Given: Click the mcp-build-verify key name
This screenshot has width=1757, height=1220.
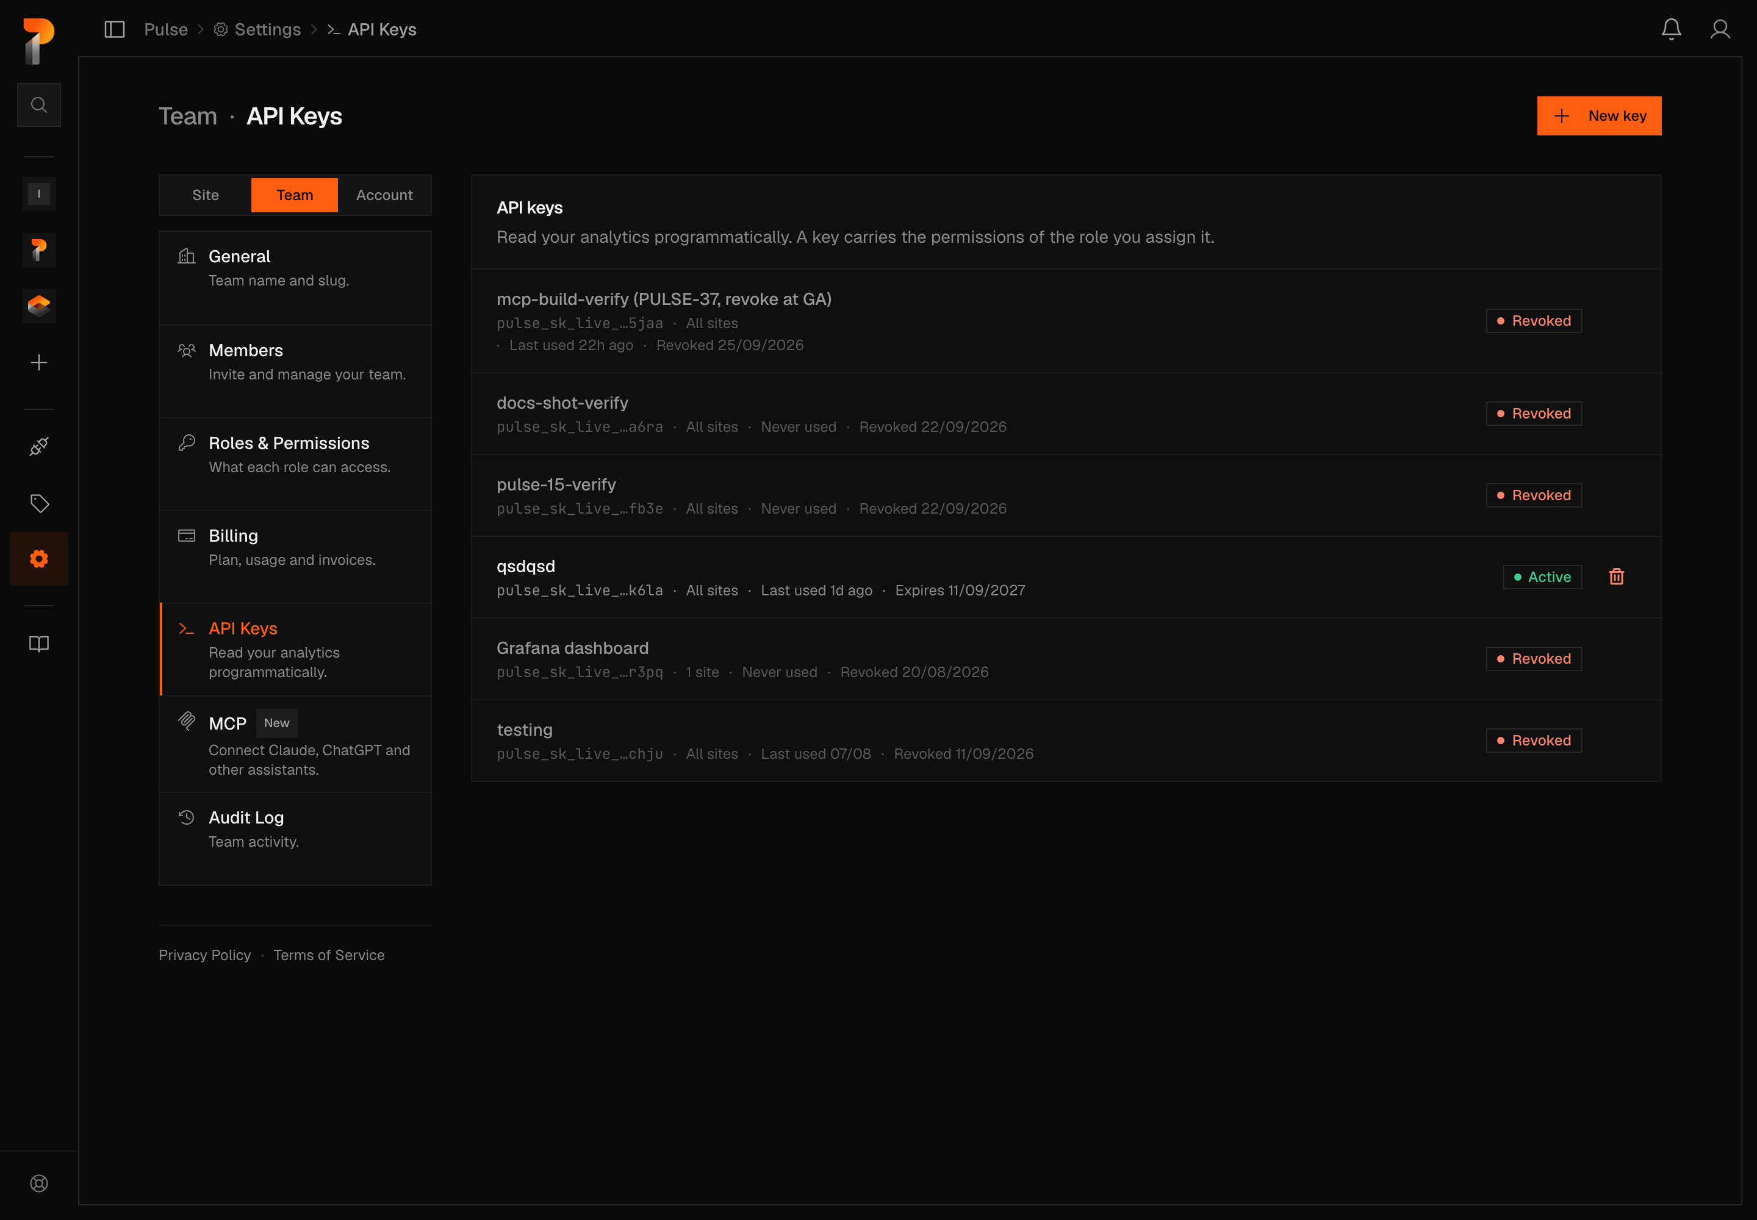Looking at the screenshot, I should pos(664,299).
